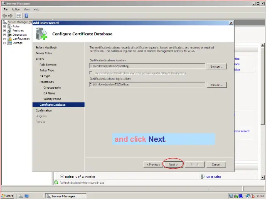This screenshot has width=266, height=199.
Task: Expand the Features tree node
Action: coord(5,31)
